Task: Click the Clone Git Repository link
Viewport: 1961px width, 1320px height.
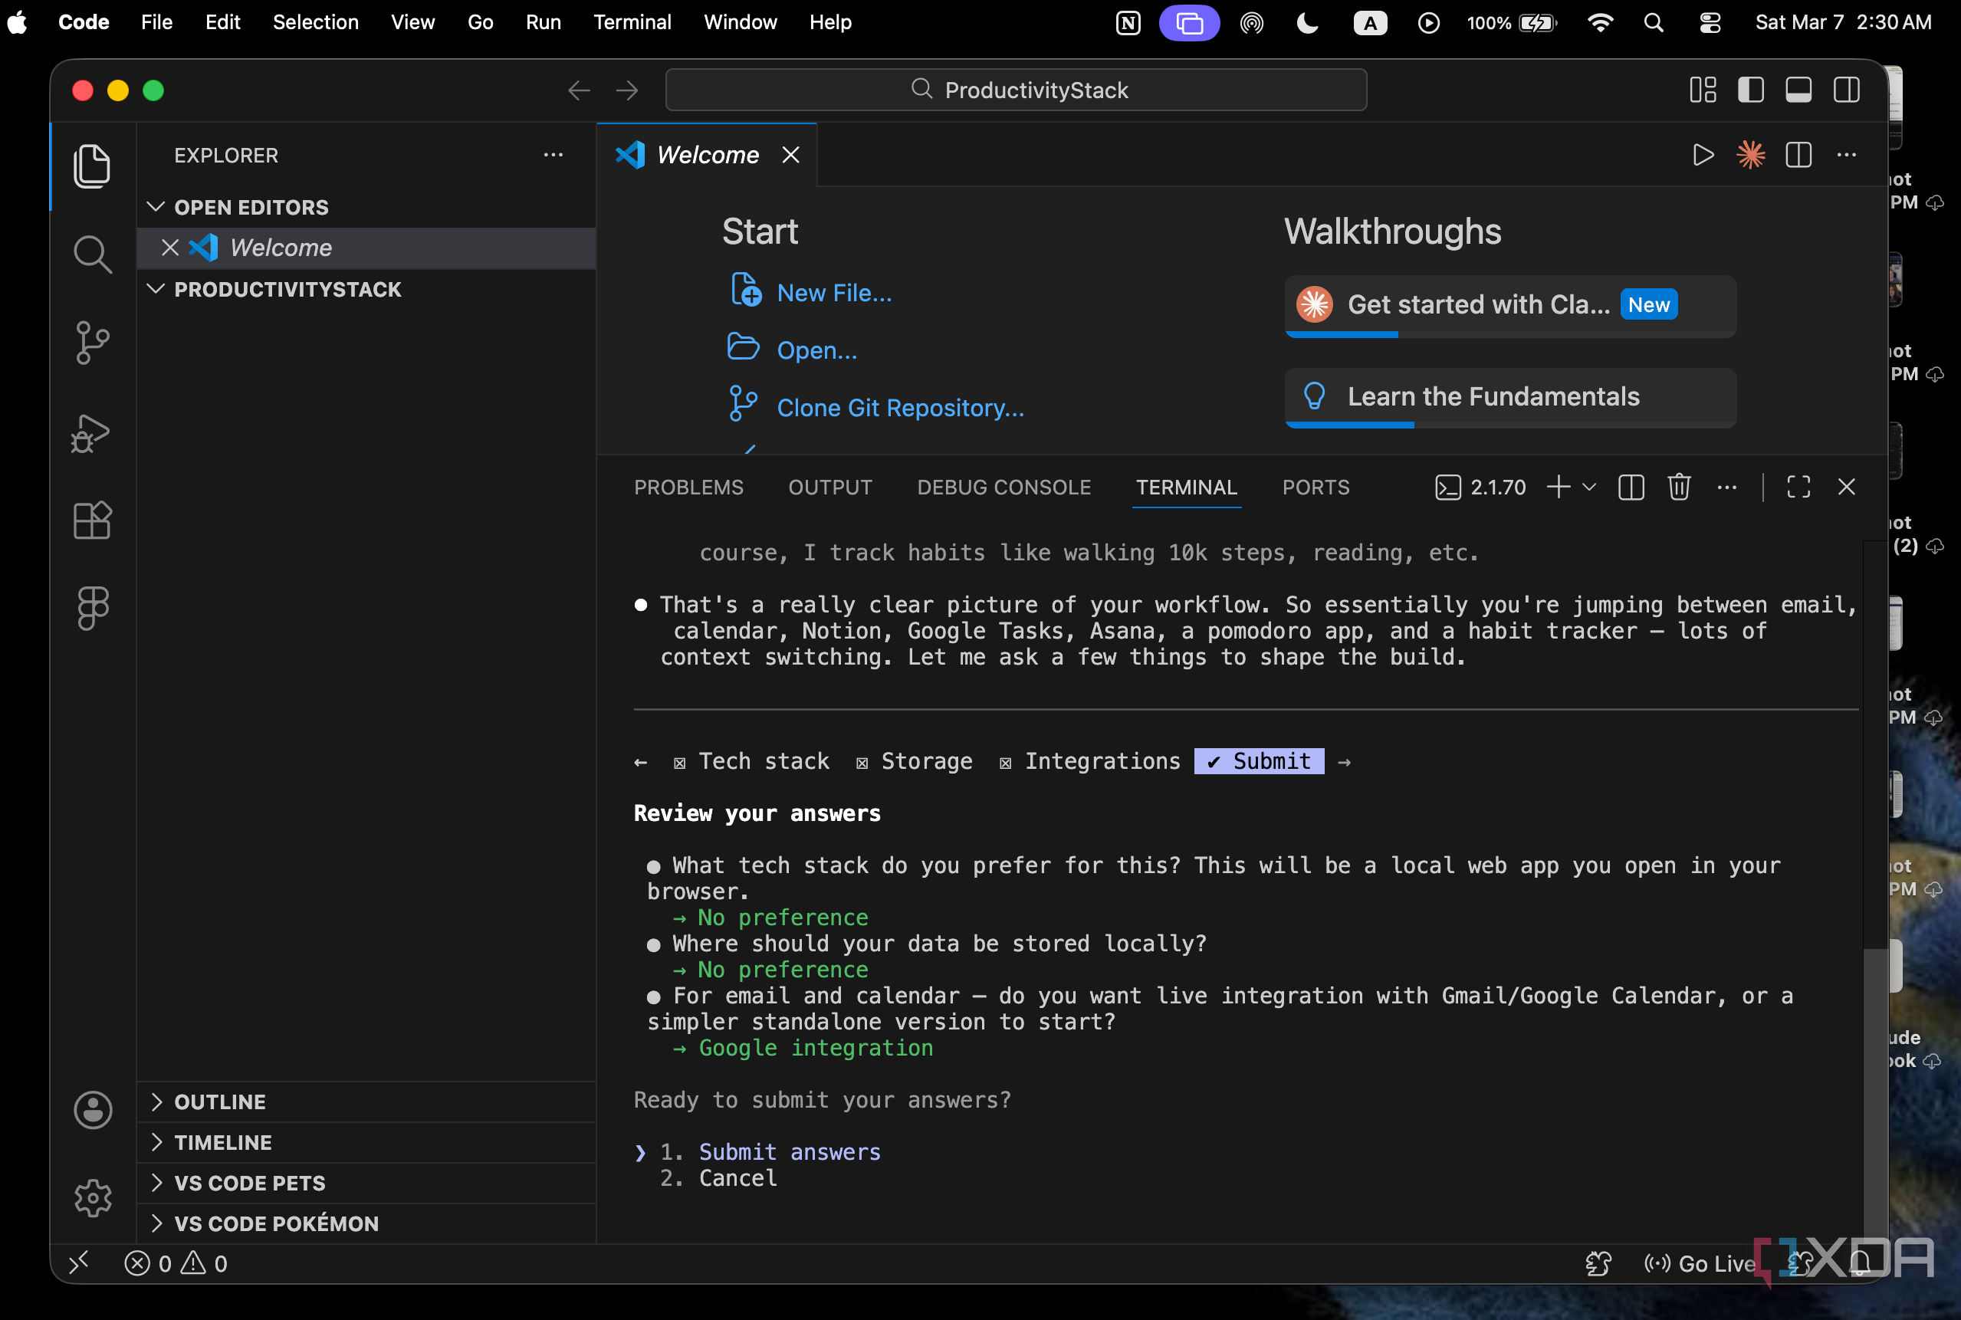Action: click(900, 408)
